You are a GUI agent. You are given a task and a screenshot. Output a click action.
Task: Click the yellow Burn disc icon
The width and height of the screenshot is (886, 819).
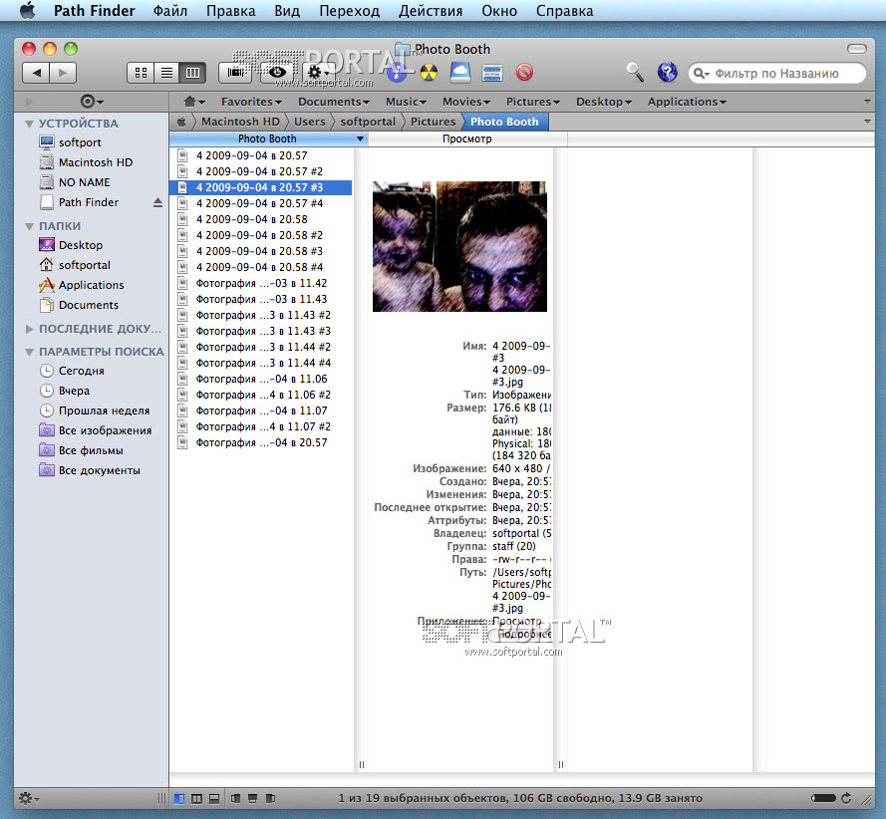point(429,73)
